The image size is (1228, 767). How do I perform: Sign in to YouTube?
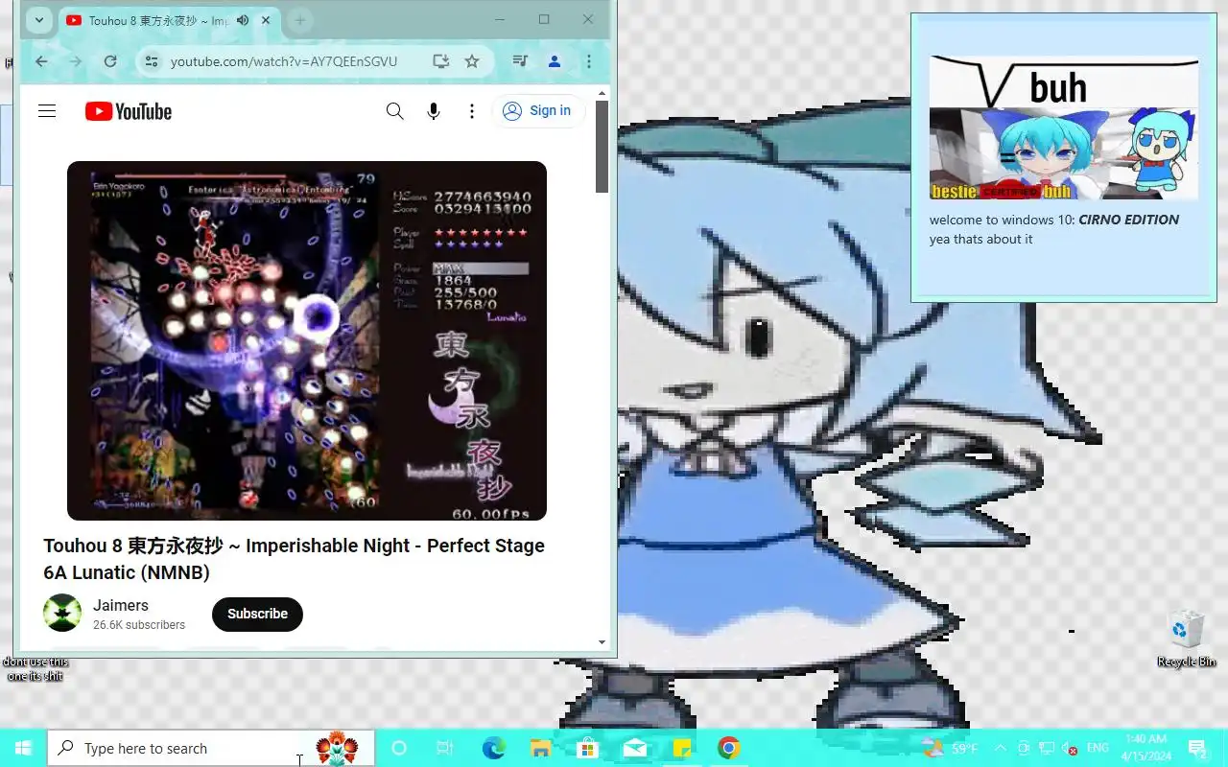click(x=538, y=111)
